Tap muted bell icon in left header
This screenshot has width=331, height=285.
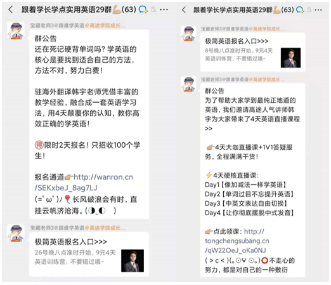click(x=153, y=10)
